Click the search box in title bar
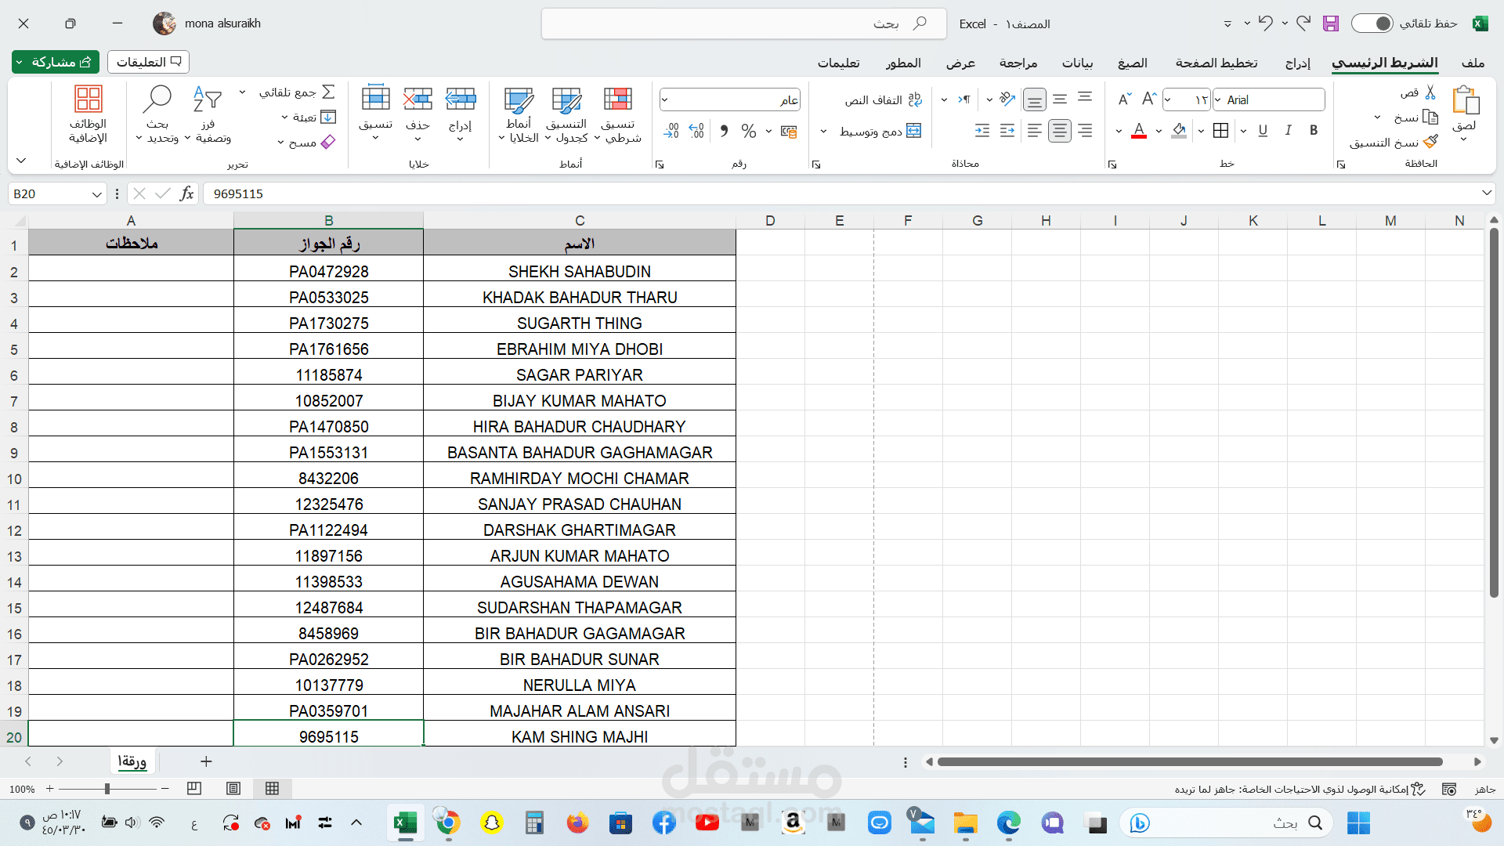Image resolution: width=1504 pixels, height=846 pixels. tap(743, 23)
